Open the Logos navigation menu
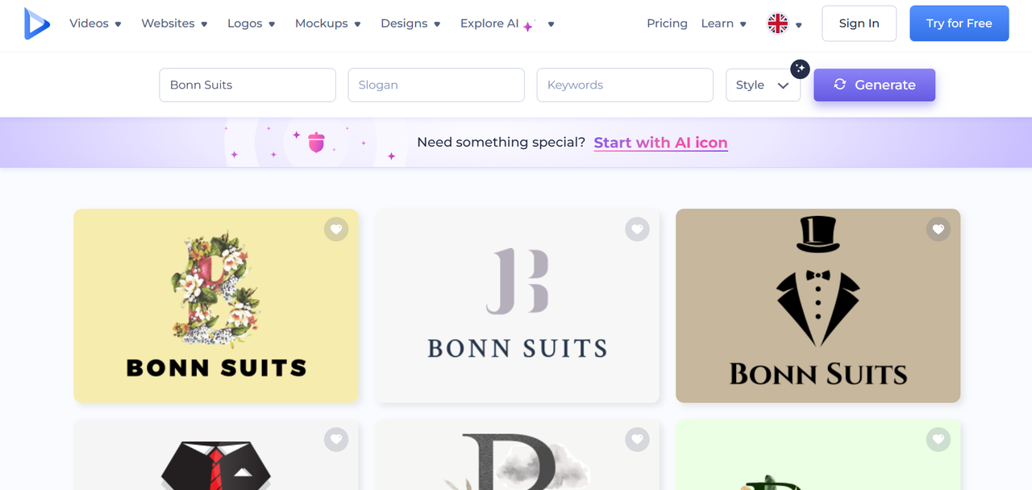Image resolution: width=1032 pixels, height=490 pixels. point(251,24)
